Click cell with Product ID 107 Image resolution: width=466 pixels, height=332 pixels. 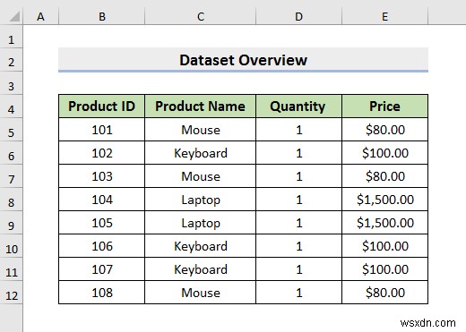pyautogui.click(x=101, y=269)
